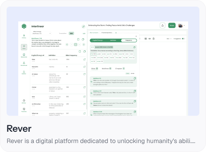Click the link icon in editor toolbar

[x=149, y=39]
